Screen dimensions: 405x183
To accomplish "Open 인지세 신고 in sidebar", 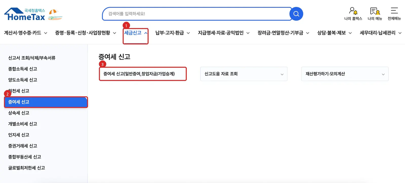I will [19, 135].
